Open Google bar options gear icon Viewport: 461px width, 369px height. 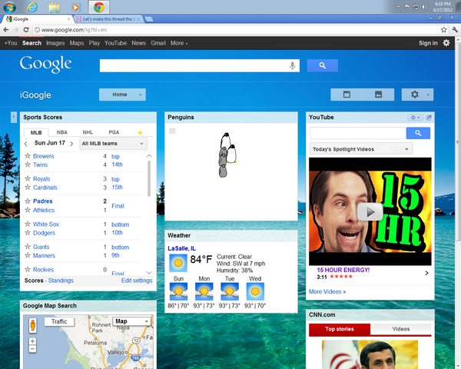tap(446, 43)
